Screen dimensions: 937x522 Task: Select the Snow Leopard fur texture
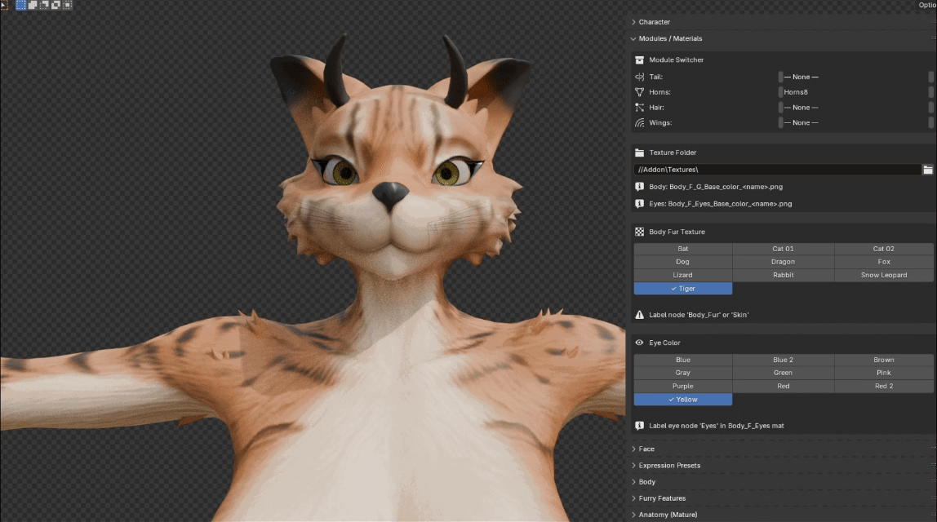tap(884, 276)
